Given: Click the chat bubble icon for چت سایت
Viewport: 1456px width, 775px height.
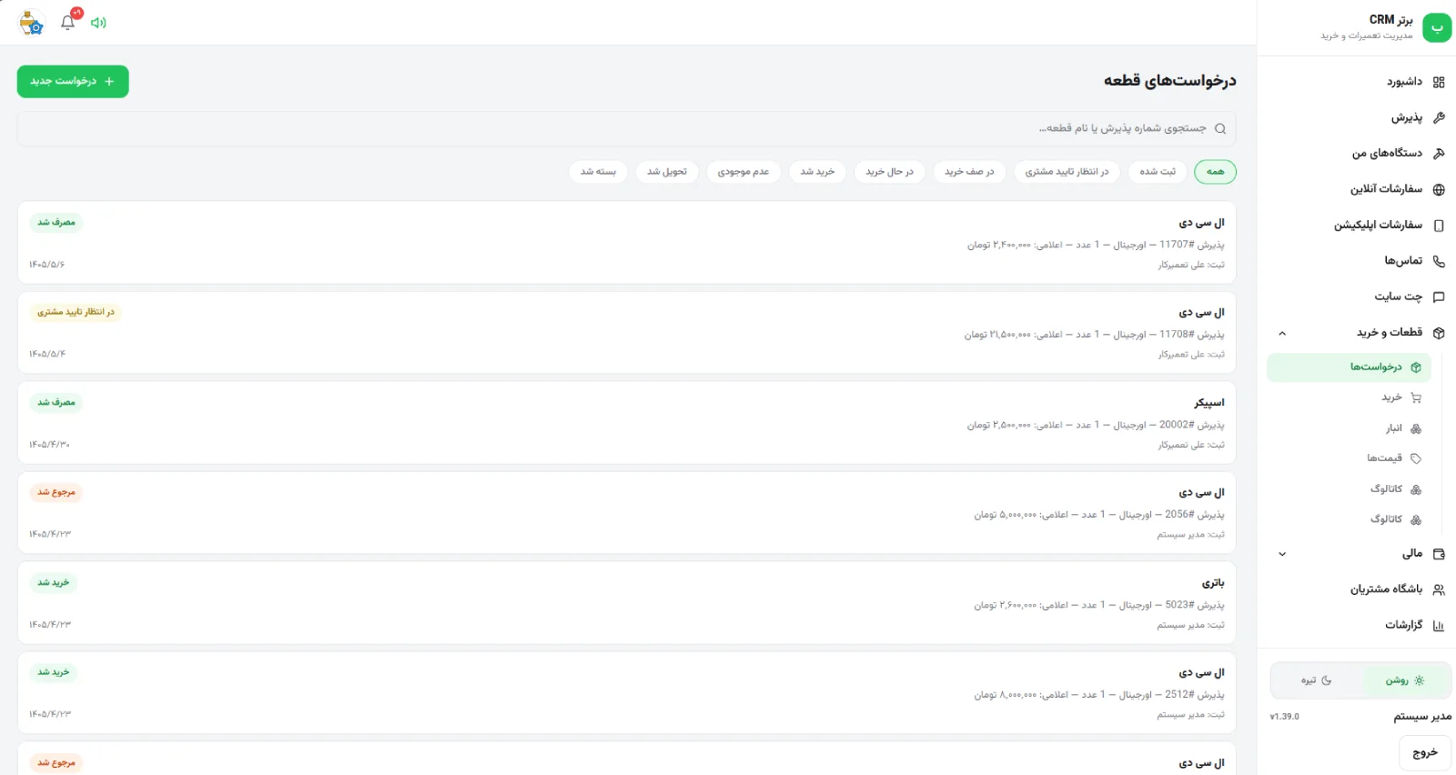Looking at the screenshot, I should tap(1439, 297).
